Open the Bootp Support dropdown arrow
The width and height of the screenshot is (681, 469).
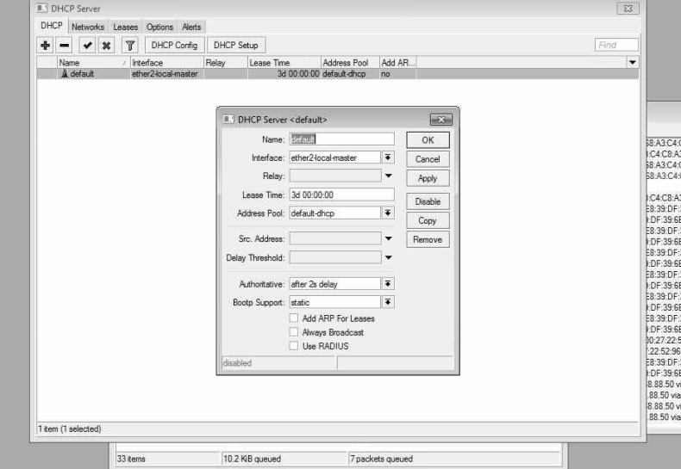(x=388, y=302)
